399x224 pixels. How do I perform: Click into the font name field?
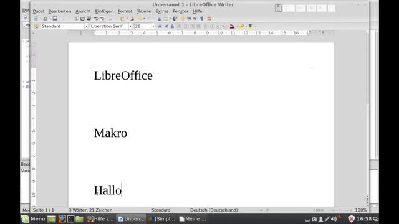point(109,26)
